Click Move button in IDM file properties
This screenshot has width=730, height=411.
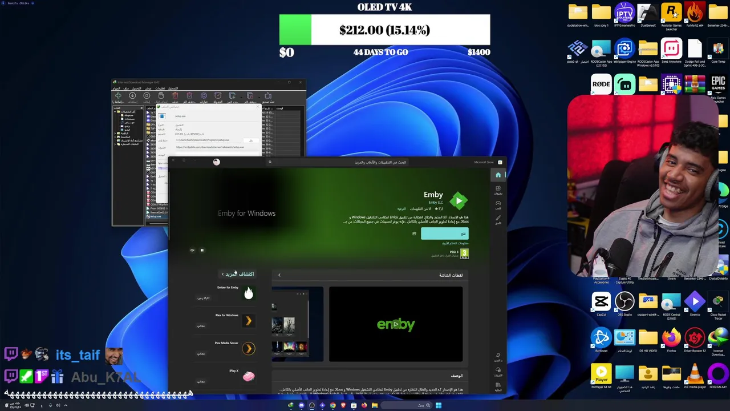tap(251, 140)
